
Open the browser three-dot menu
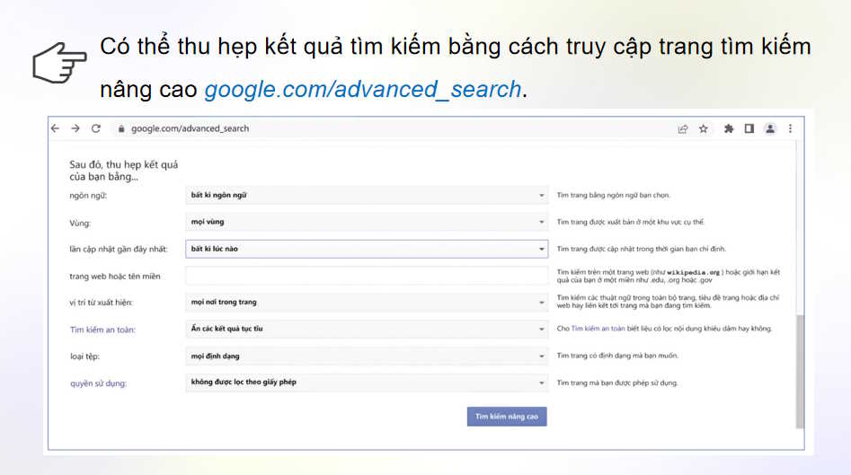[x=790, y=128]
